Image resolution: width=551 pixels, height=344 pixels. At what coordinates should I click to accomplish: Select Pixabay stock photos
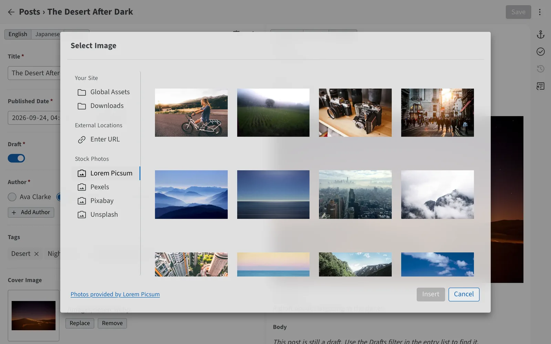(x=106, y=201)
